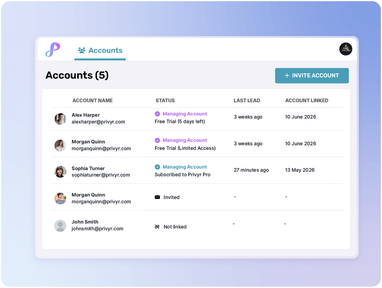Click the envelope icon beside Invited
Viewport: 382px width, 288px height.
(x=157, y=197)
